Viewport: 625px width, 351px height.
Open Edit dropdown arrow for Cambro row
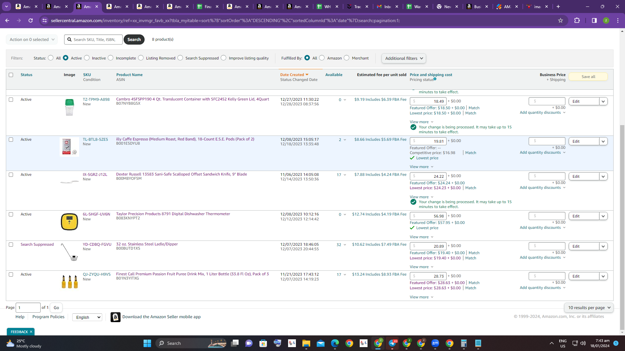(603, 101)
